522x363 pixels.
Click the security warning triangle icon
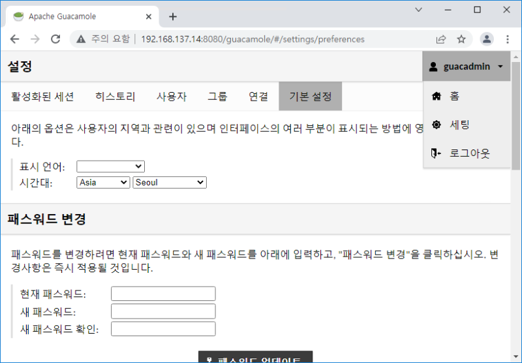coord(81,39)
